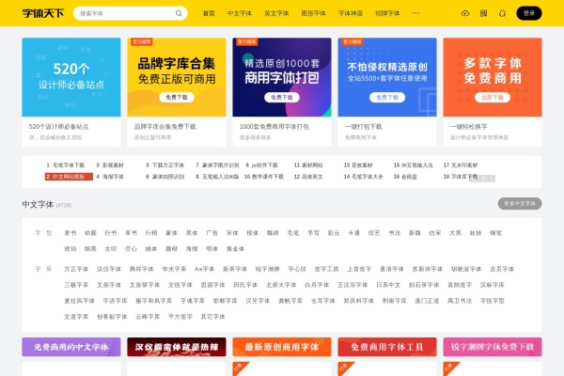Viewport: 564px width, 376px height.
Task: Open the 汉仪霸蛮体 promotional banner
Action: point(177,347)
